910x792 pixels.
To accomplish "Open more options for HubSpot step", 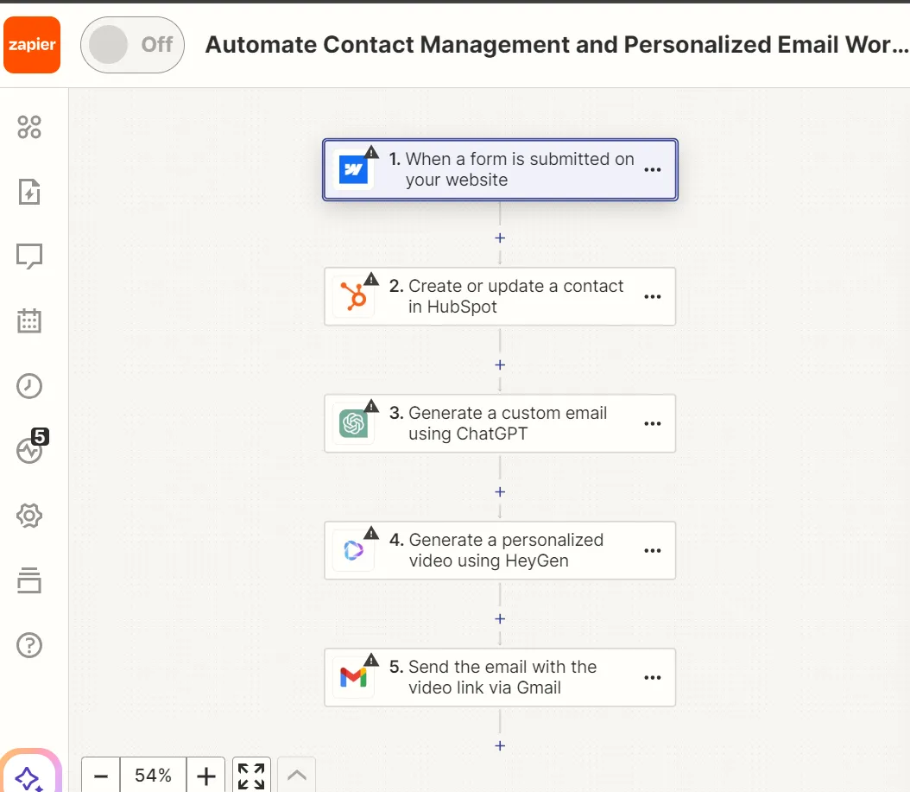I will (x=653, y=297).
